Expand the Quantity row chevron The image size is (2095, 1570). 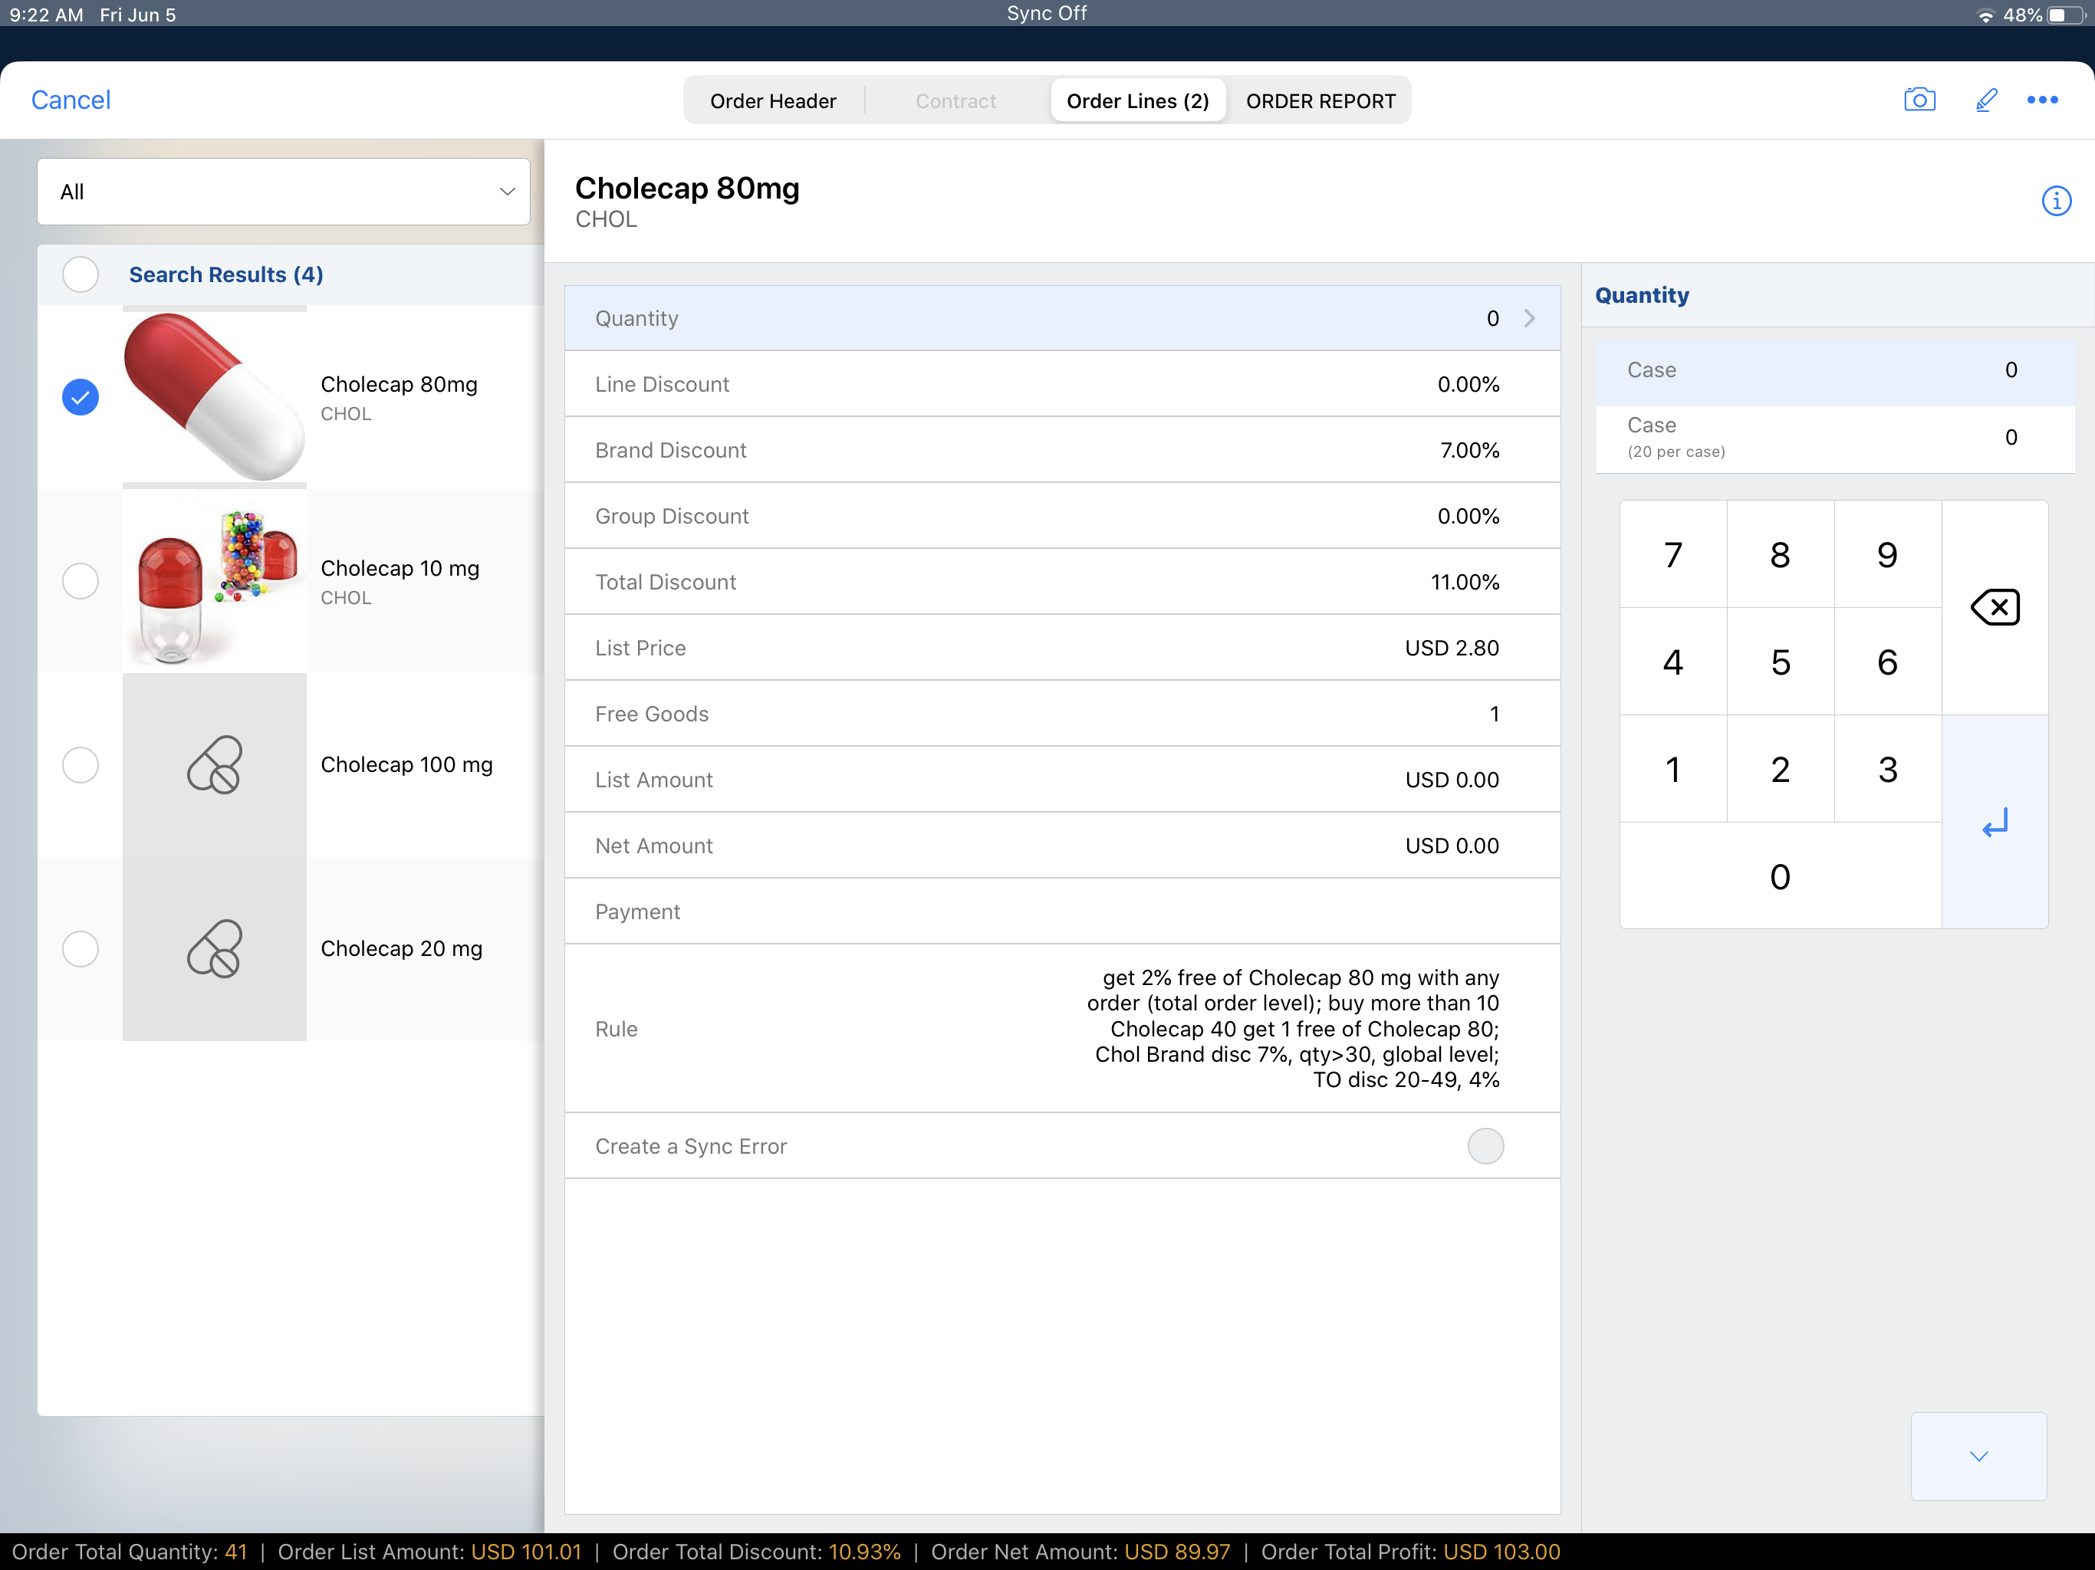(1528, 318)
